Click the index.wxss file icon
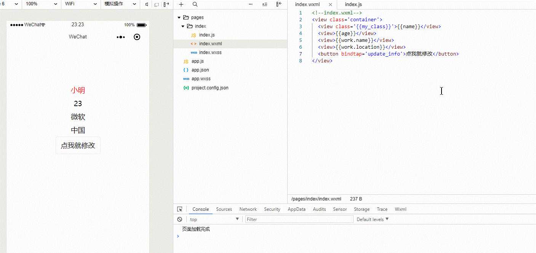 (x=194, y=53)
